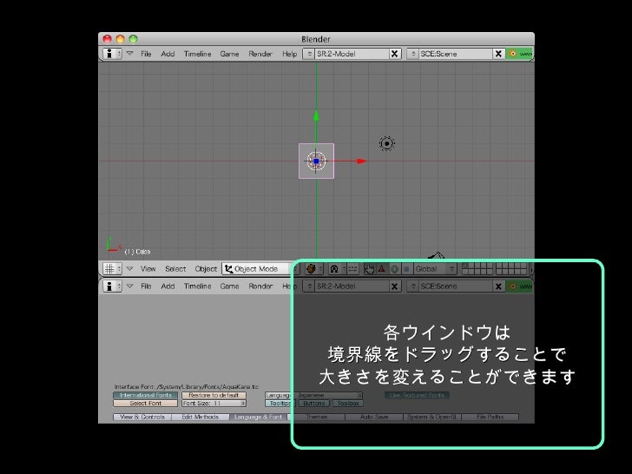Open File menu in upper info header

pos(146,54)
